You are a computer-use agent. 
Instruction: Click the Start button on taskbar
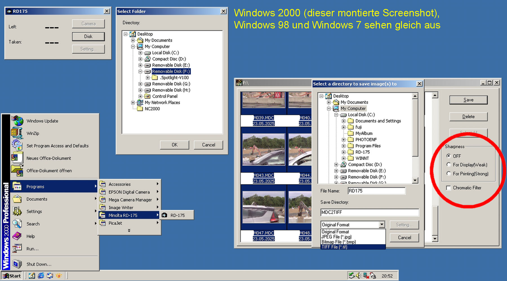pyautogui.click(x=12, y=276)
